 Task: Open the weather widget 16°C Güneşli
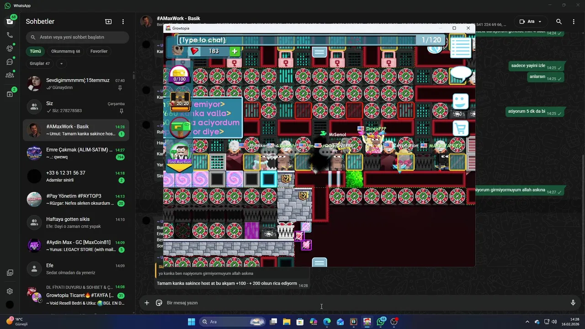pyautogui.click(x=17, y=322)
